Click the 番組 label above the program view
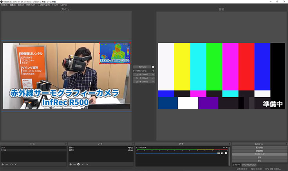The image size is (288, 171). click(221, 9)
